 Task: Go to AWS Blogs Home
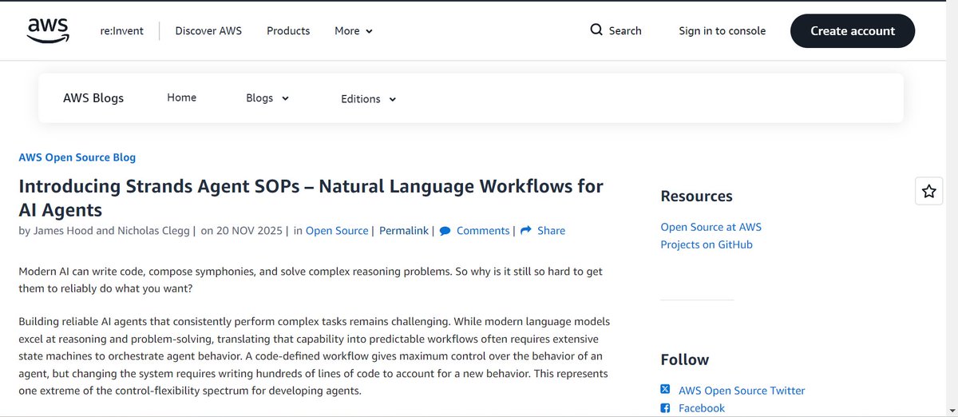[x=181, y=97]
